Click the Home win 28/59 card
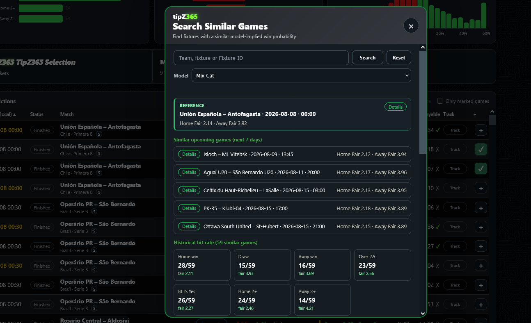531x323 pixels. (x=202, y=265)
